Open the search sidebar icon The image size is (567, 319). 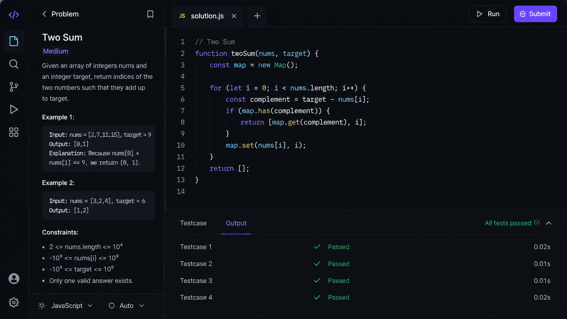[14, 64]
